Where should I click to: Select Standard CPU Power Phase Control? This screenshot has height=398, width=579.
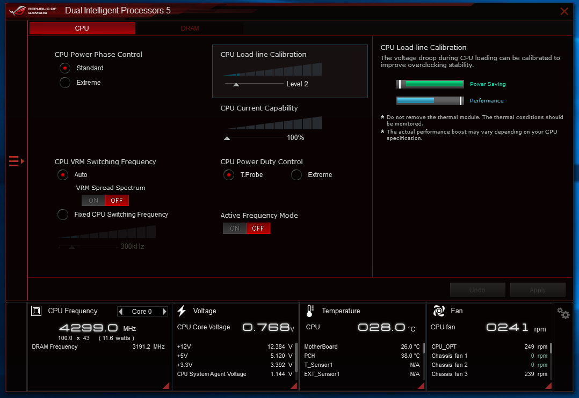click(65, 68)
